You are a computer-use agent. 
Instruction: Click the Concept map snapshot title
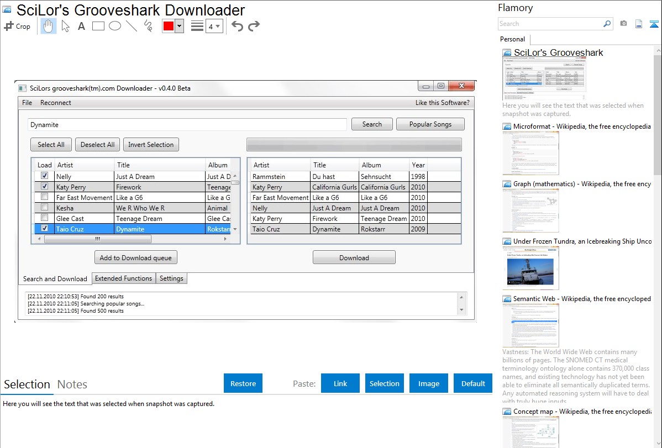point(582,411)
